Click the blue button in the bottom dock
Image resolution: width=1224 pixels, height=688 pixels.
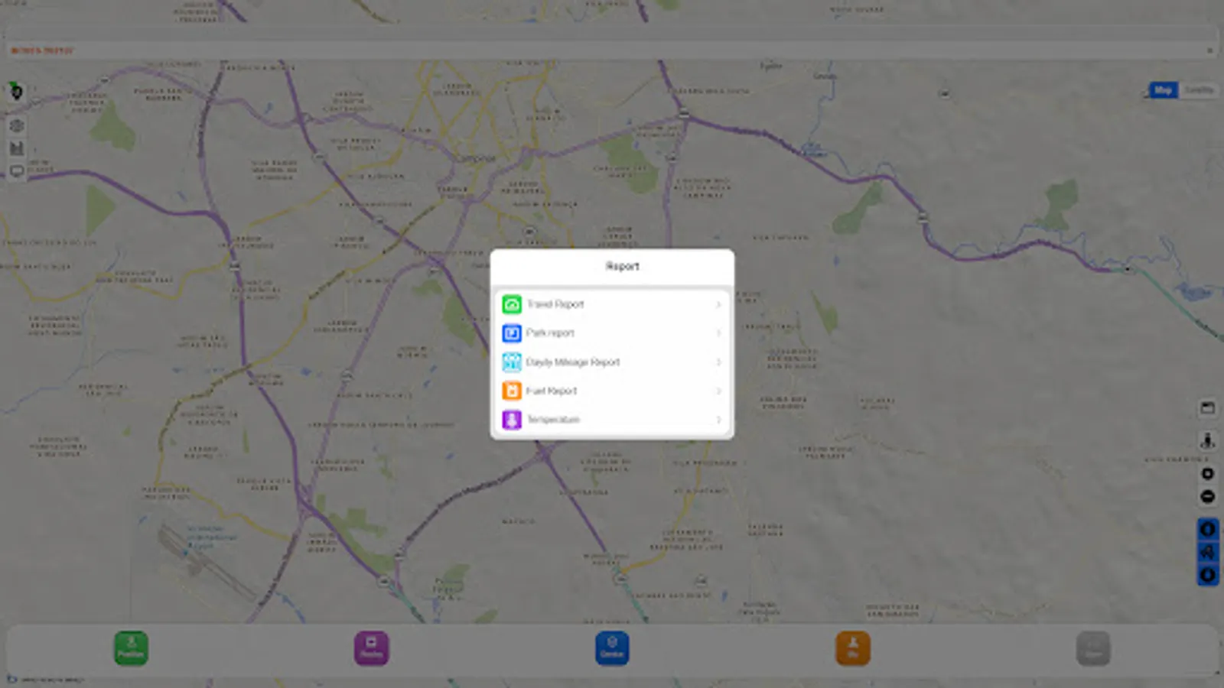(x=612, y=648)
